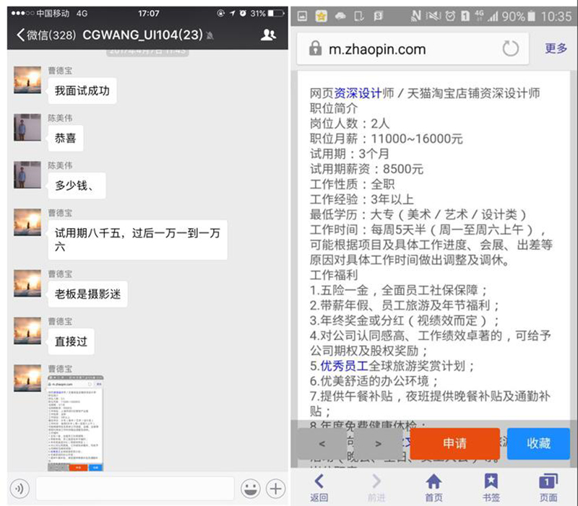Tap the group title CGWANG_UI104(23)
The width and height of the screenshot is (578, 506).
tap(142, 35)
